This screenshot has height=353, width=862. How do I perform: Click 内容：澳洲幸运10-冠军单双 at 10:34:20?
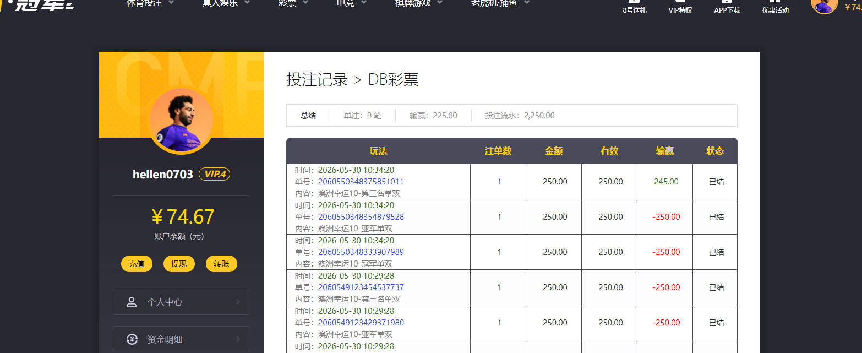[x=343, y=264]
